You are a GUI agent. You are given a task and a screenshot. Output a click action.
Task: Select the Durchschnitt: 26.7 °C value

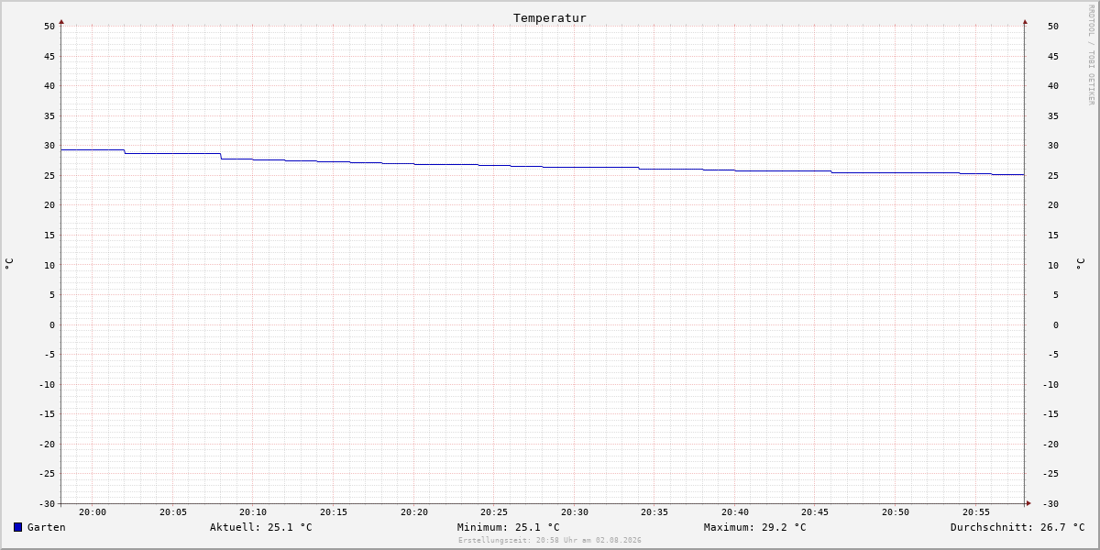click(1017, 527)
